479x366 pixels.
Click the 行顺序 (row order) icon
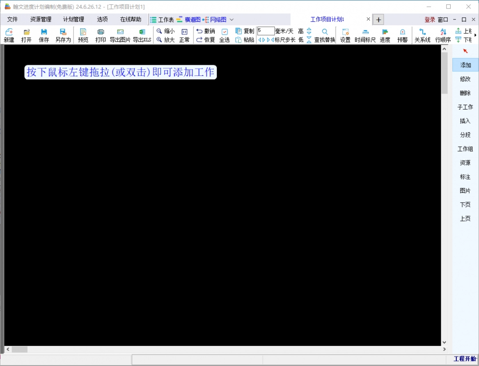point(443,35)
